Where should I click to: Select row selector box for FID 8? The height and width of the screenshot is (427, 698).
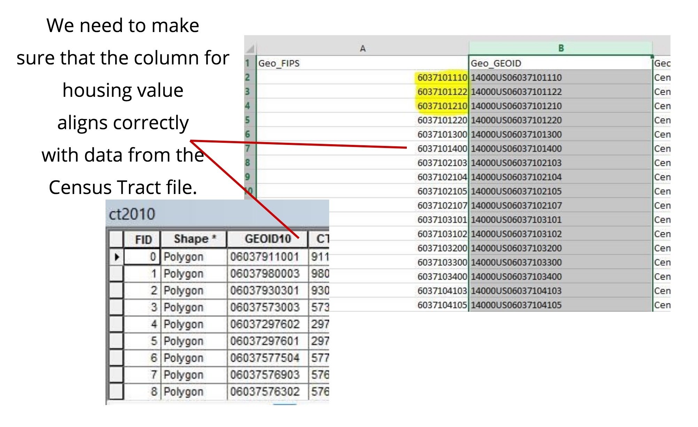tap(116, 391)
